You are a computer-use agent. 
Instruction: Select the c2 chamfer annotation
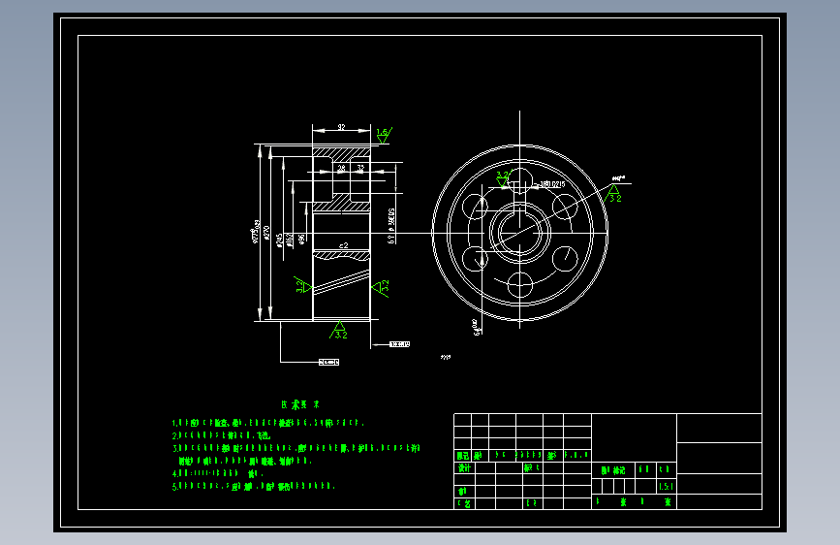point(343,245)
